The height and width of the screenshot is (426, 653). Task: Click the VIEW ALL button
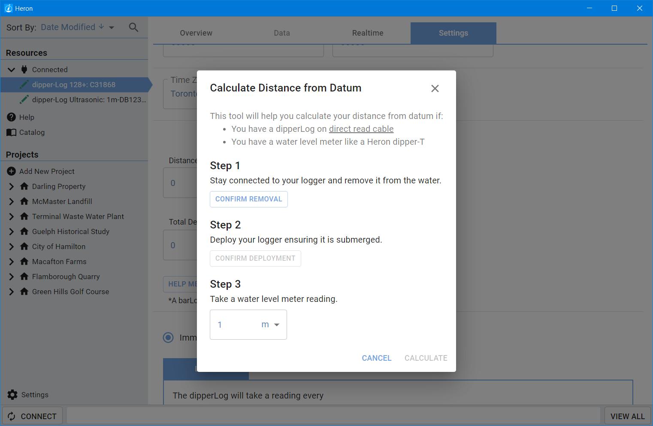627,416
